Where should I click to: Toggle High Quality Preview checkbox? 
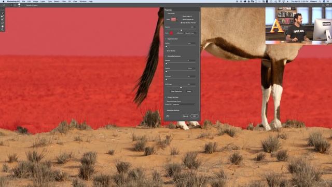coord(188,23)
